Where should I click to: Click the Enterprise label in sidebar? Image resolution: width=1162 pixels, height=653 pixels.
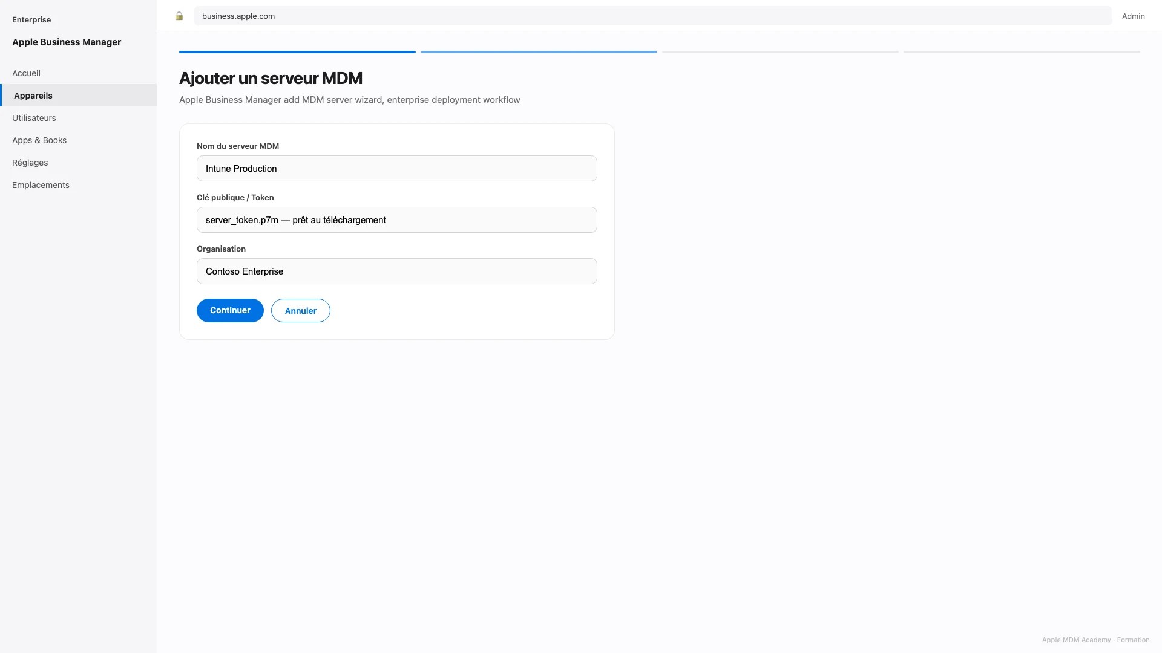click(31, 20)
